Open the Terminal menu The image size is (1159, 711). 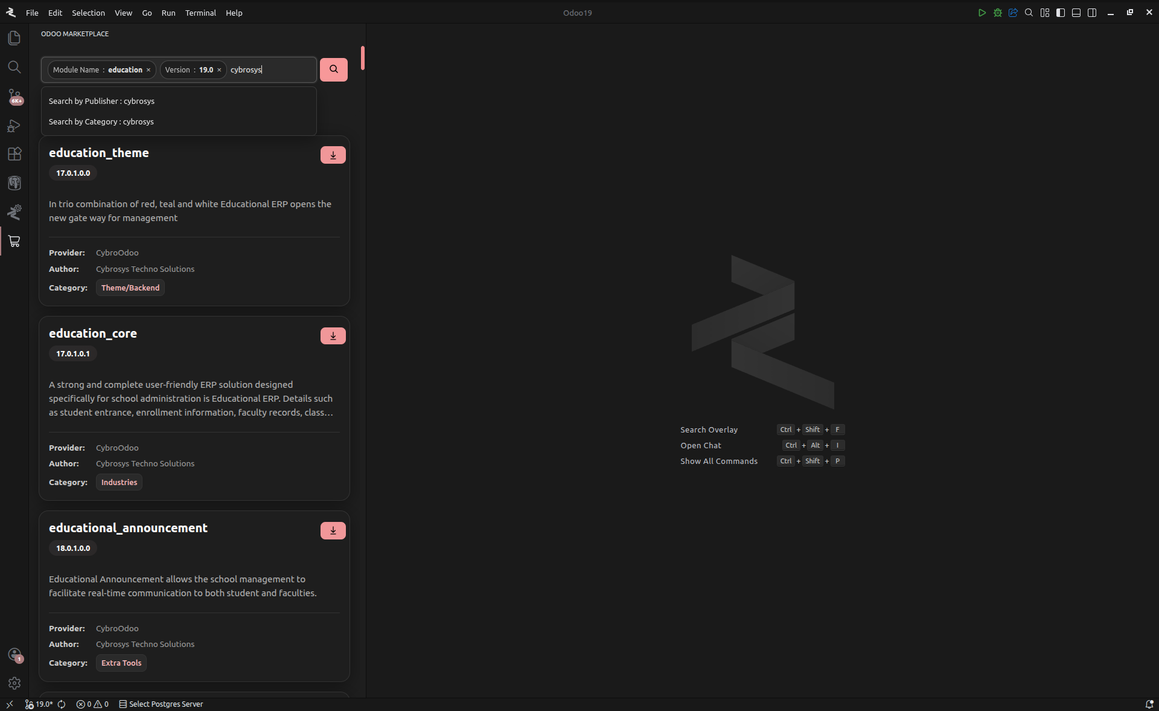tap(200, 13)
